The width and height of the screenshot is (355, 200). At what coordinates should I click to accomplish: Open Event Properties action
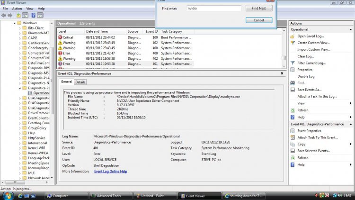309,131
